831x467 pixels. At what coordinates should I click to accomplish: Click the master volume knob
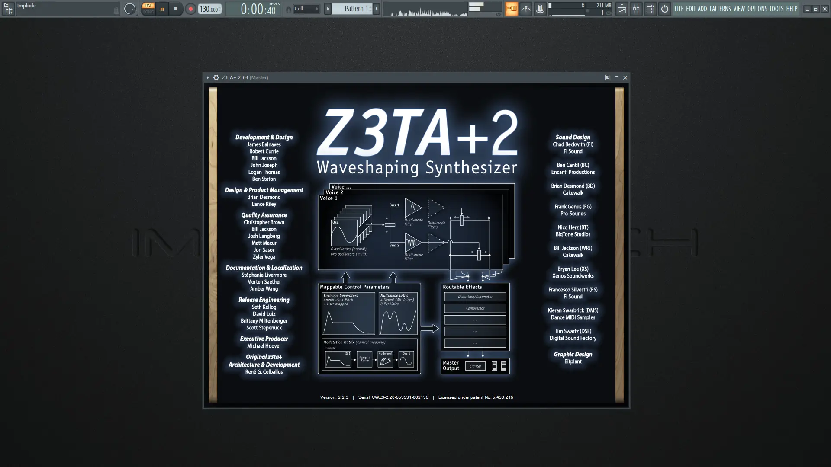click(x=129, y=9)
